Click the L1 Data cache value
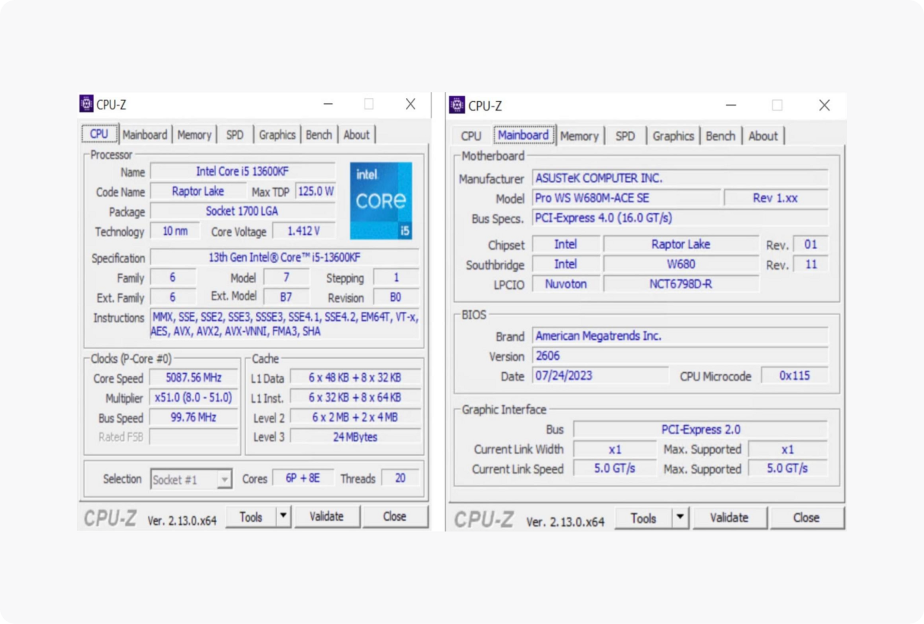924x624 pixels. (x=355, y=378)
